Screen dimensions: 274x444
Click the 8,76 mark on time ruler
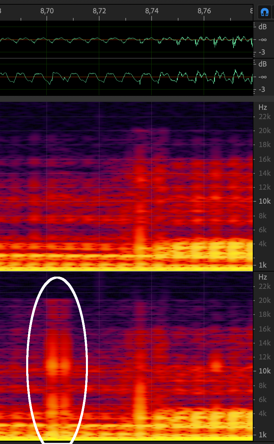204,11
